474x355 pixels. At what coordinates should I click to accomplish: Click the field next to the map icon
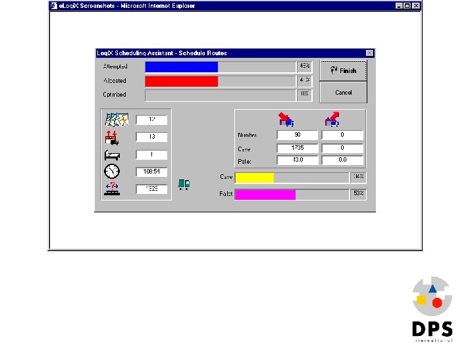pos(151,120)
